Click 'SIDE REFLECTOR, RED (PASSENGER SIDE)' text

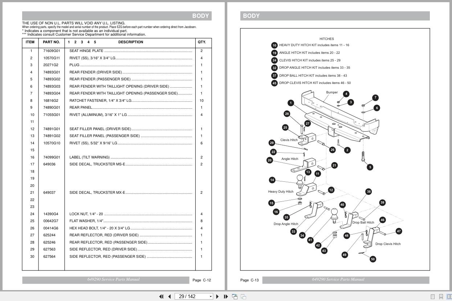pos(107,257)
